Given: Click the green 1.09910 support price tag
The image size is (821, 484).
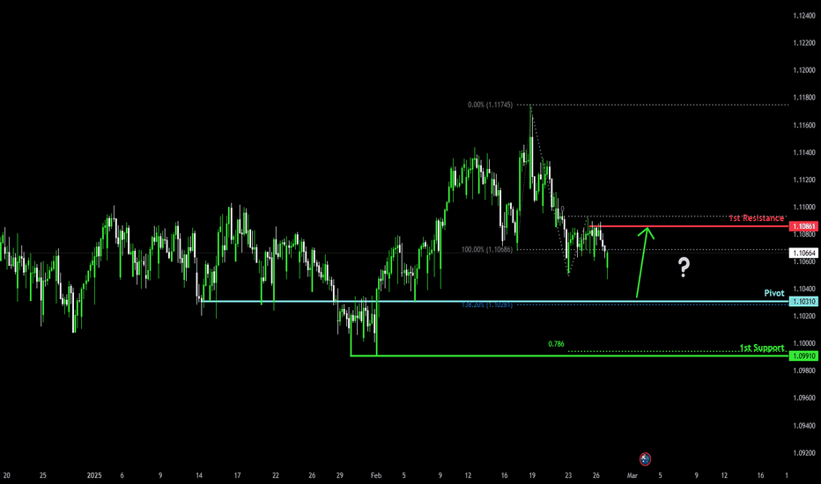Looking at the screenshot, I should (x=803, y=356).
